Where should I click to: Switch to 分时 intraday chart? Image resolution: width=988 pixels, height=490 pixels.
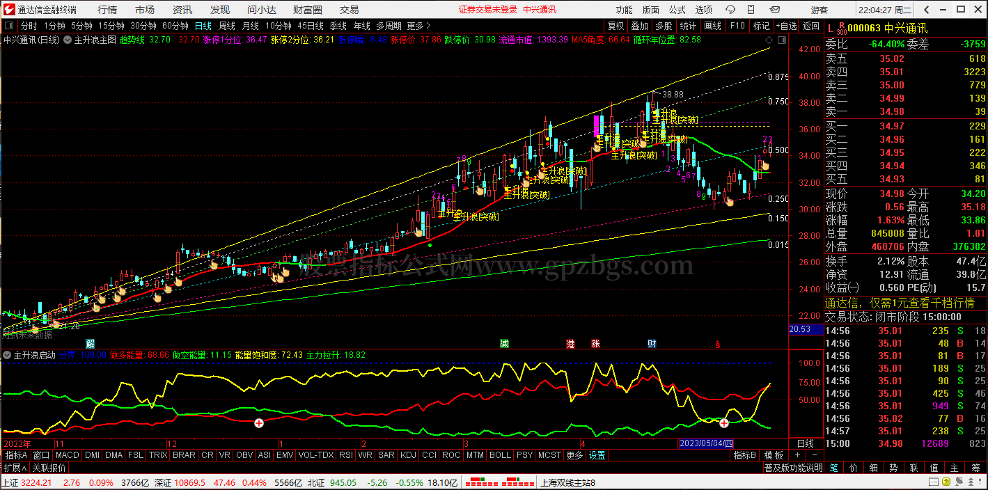click(x=29, y=26)
